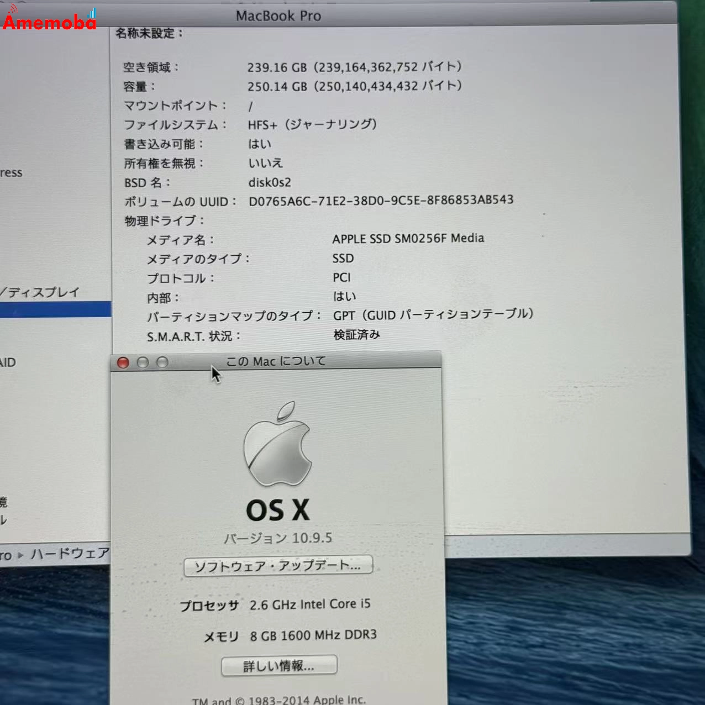Select the PCI protocol value

point(342,277)
